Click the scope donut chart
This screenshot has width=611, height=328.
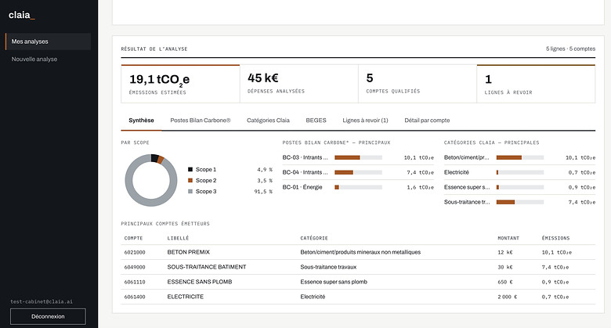tap(151, 180)
